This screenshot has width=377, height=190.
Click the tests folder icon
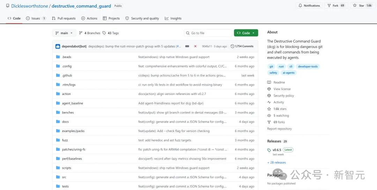point(58,186)
